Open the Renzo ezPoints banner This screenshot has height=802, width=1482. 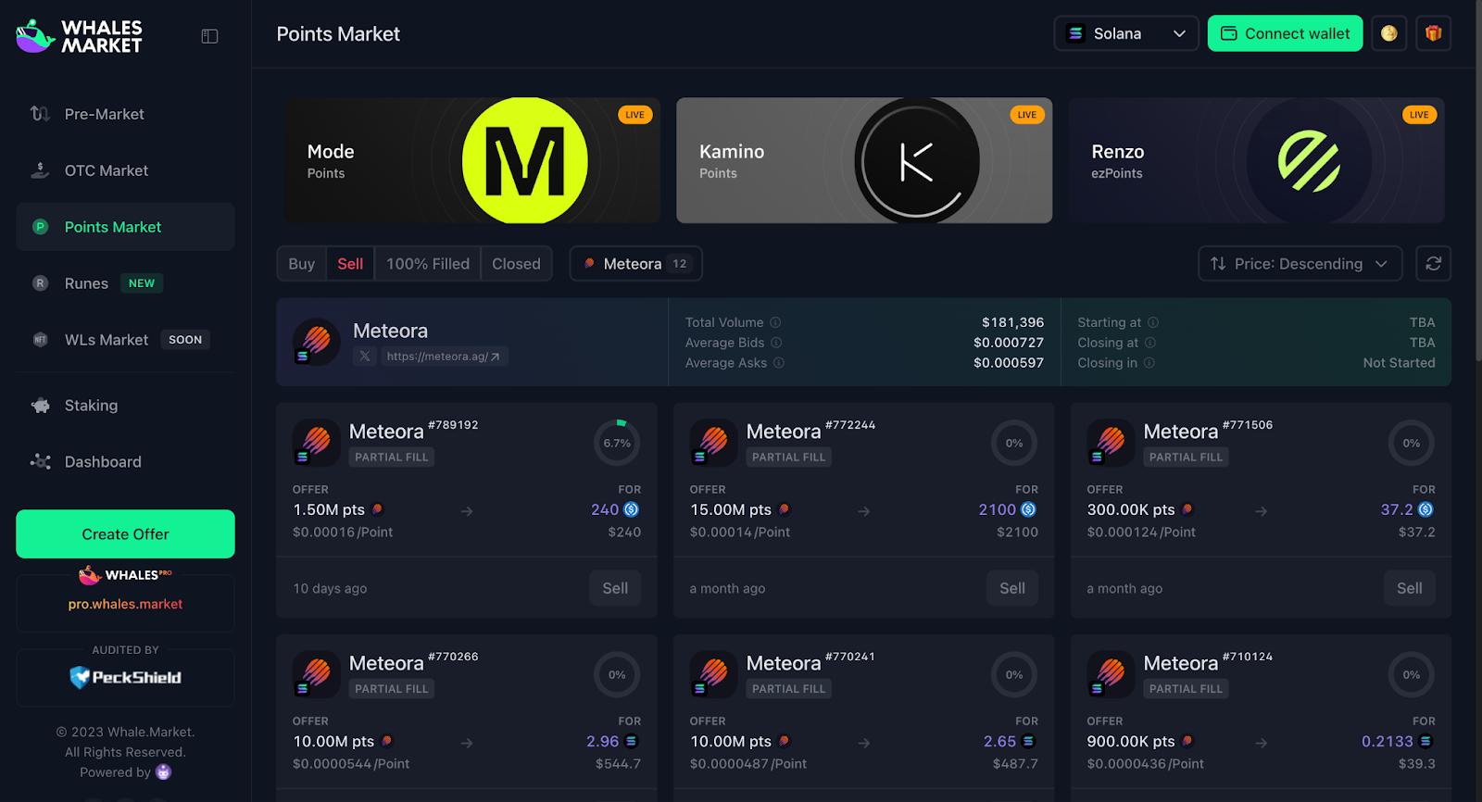coord(1257,160)
